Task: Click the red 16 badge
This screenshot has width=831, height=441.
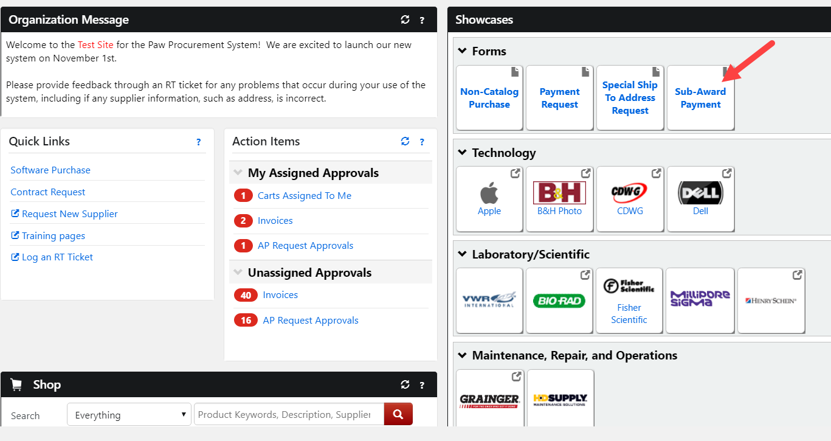Action: tap(246, 321)
